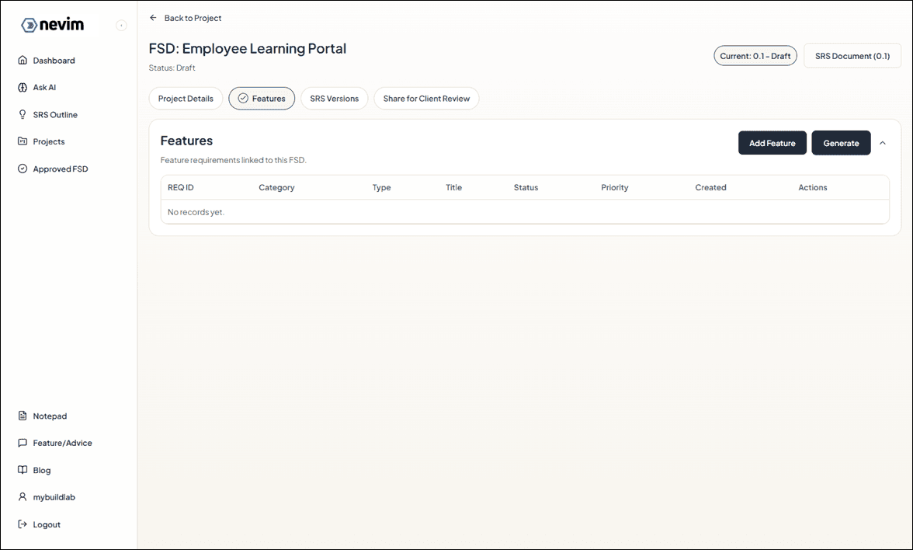
Task: Collapse the Features panel chevron
Action: click(883, 143)
